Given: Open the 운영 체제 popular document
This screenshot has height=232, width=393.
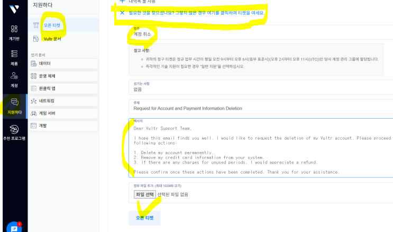Looking at the screenshot, I should point(63,76).
